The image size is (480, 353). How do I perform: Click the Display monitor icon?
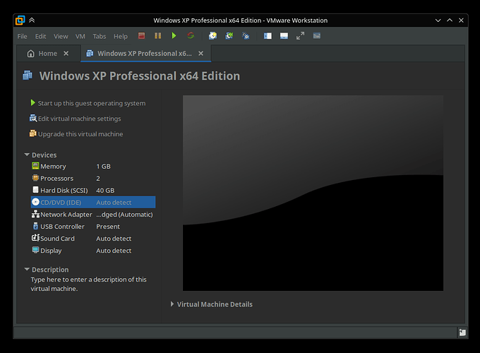tap(35, 250)
